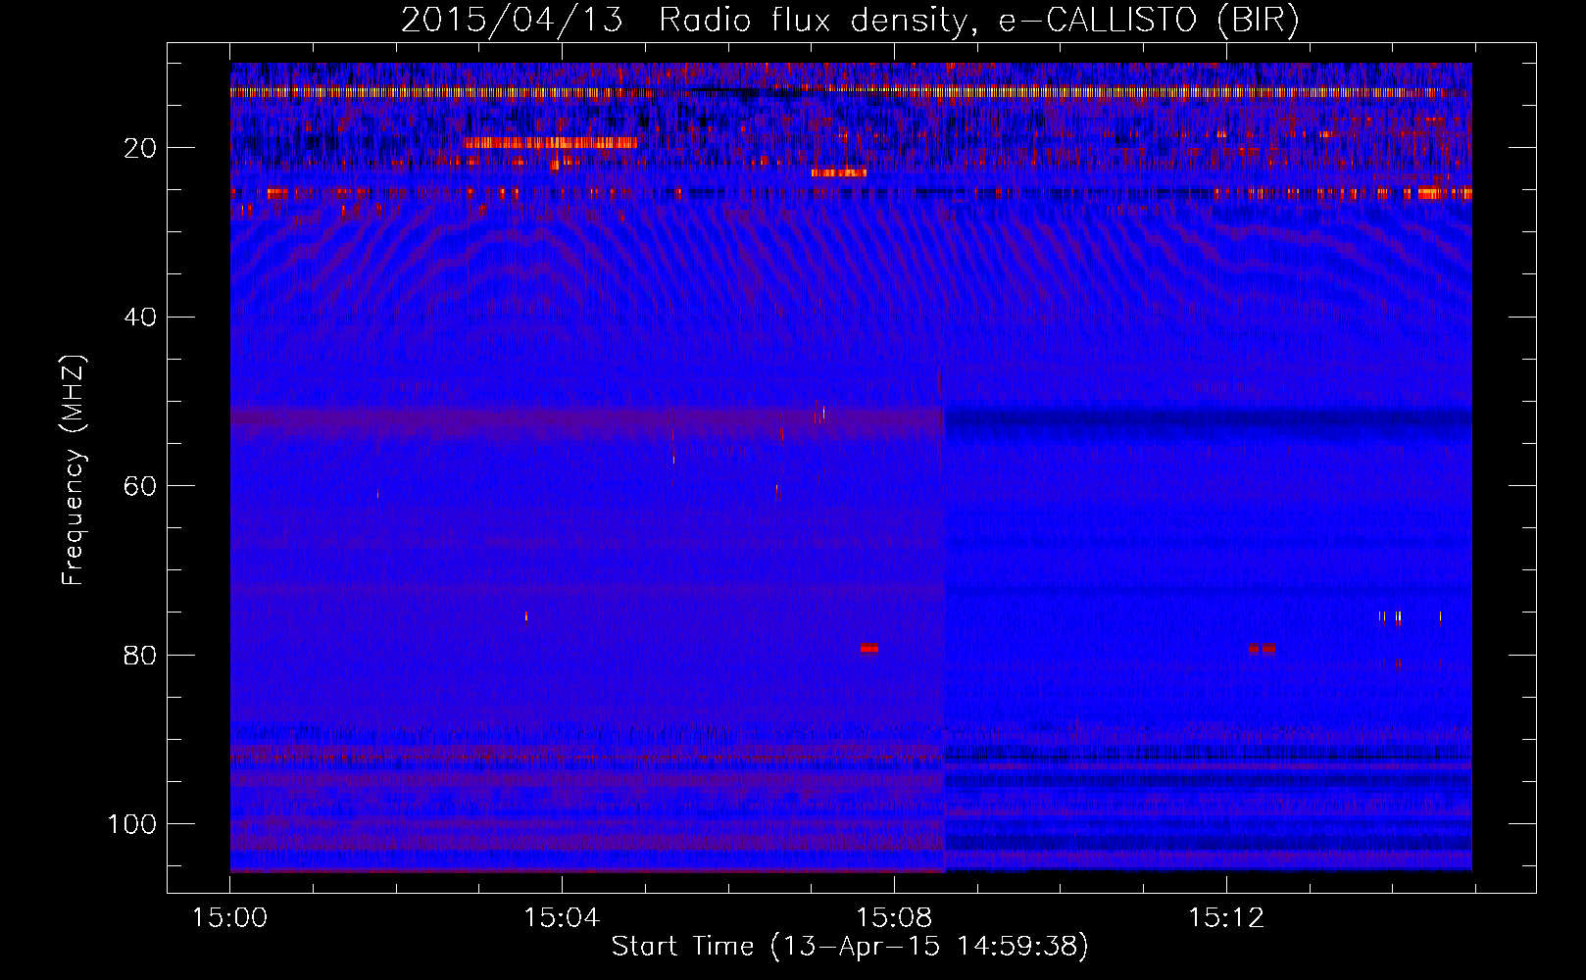The height and width of the screenshot is (980, 1586).
Task: Click the pair of red bursts near 80 MHz at 15:12
Action: (1263, 648)
